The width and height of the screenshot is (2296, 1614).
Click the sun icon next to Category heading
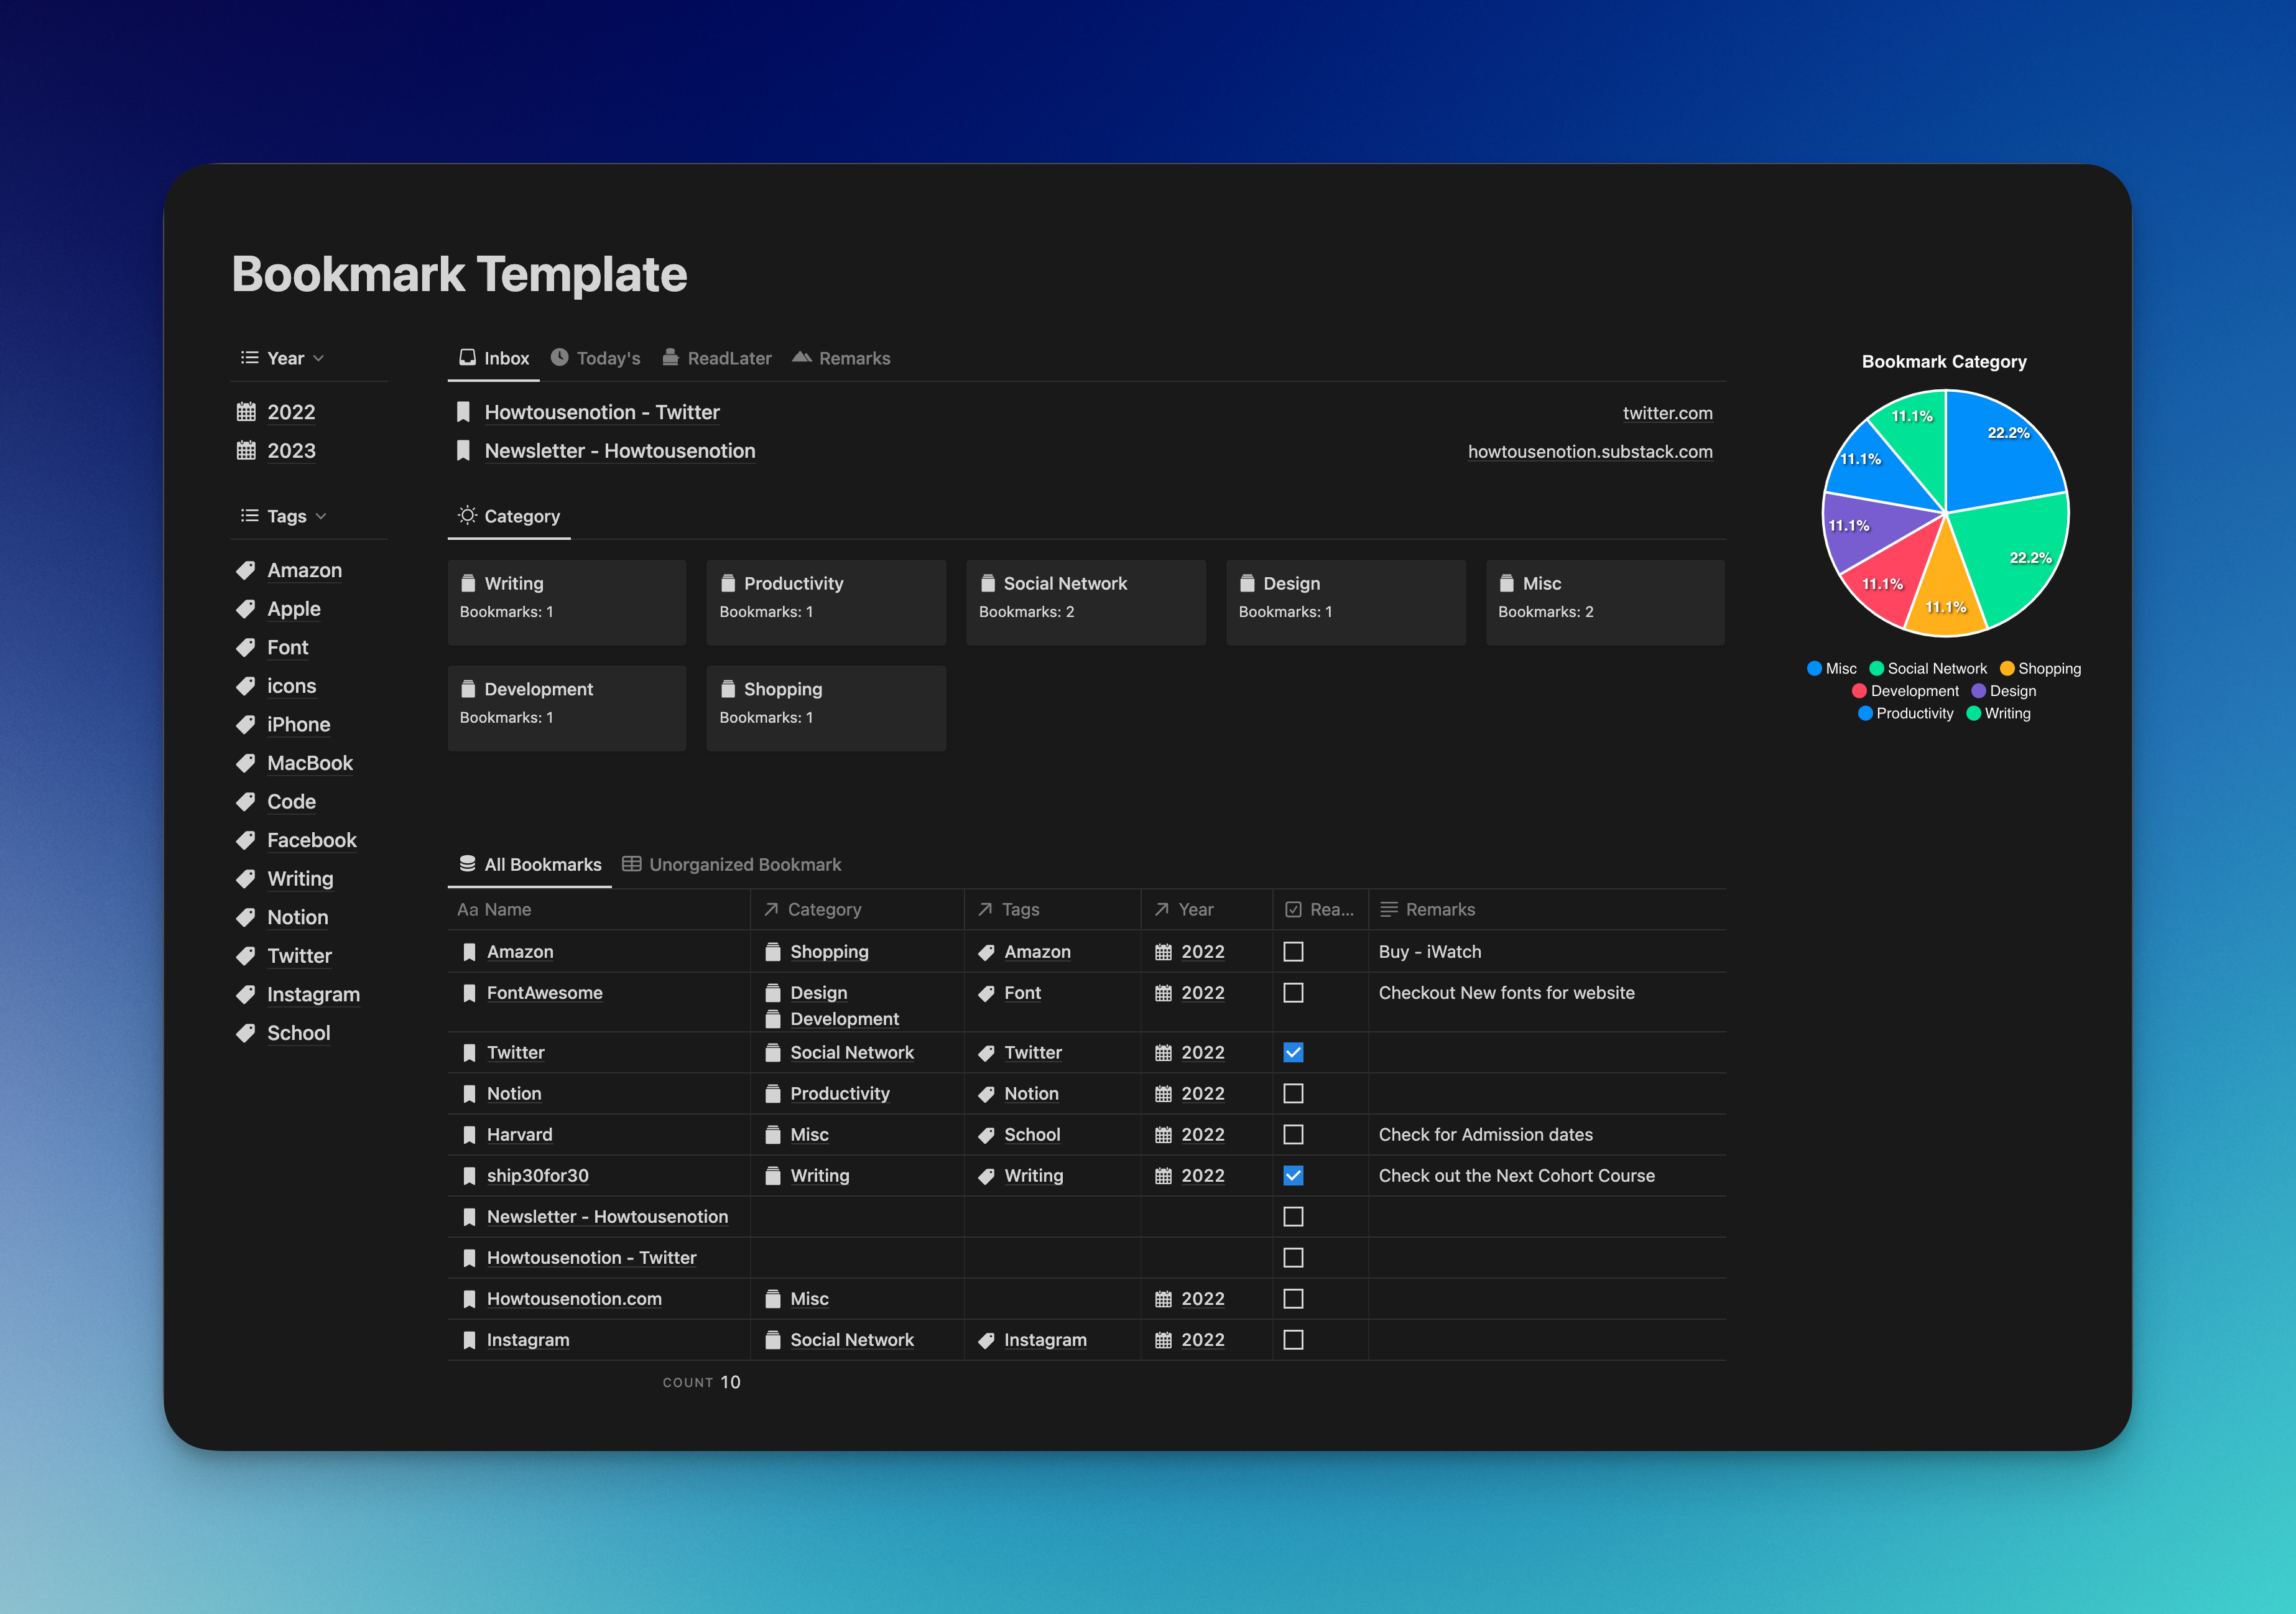[x=467, y=515]
